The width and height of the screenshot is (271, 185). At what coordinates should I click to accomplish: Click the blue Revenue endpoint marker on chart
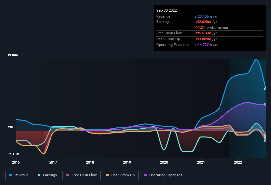click(265, 89)
